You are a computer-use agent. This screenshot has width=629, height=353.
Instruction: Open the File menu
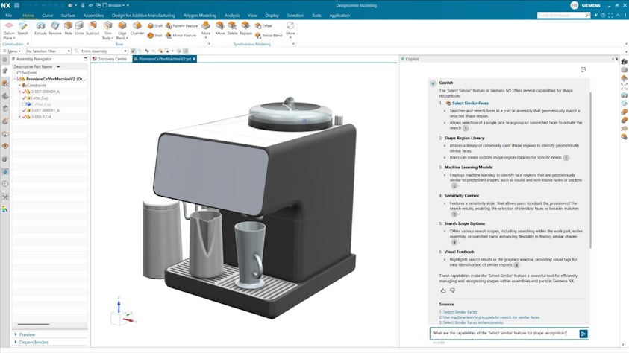point(8,16)
